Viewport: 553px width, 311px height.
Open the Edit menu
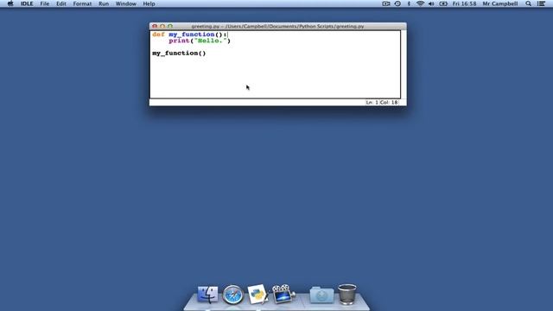click(x=61, y=3)
